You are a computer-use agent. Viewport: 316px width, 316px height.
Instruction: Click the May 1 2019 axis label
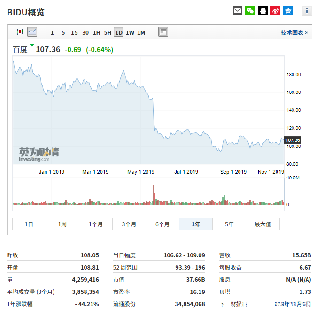point(141,172)
